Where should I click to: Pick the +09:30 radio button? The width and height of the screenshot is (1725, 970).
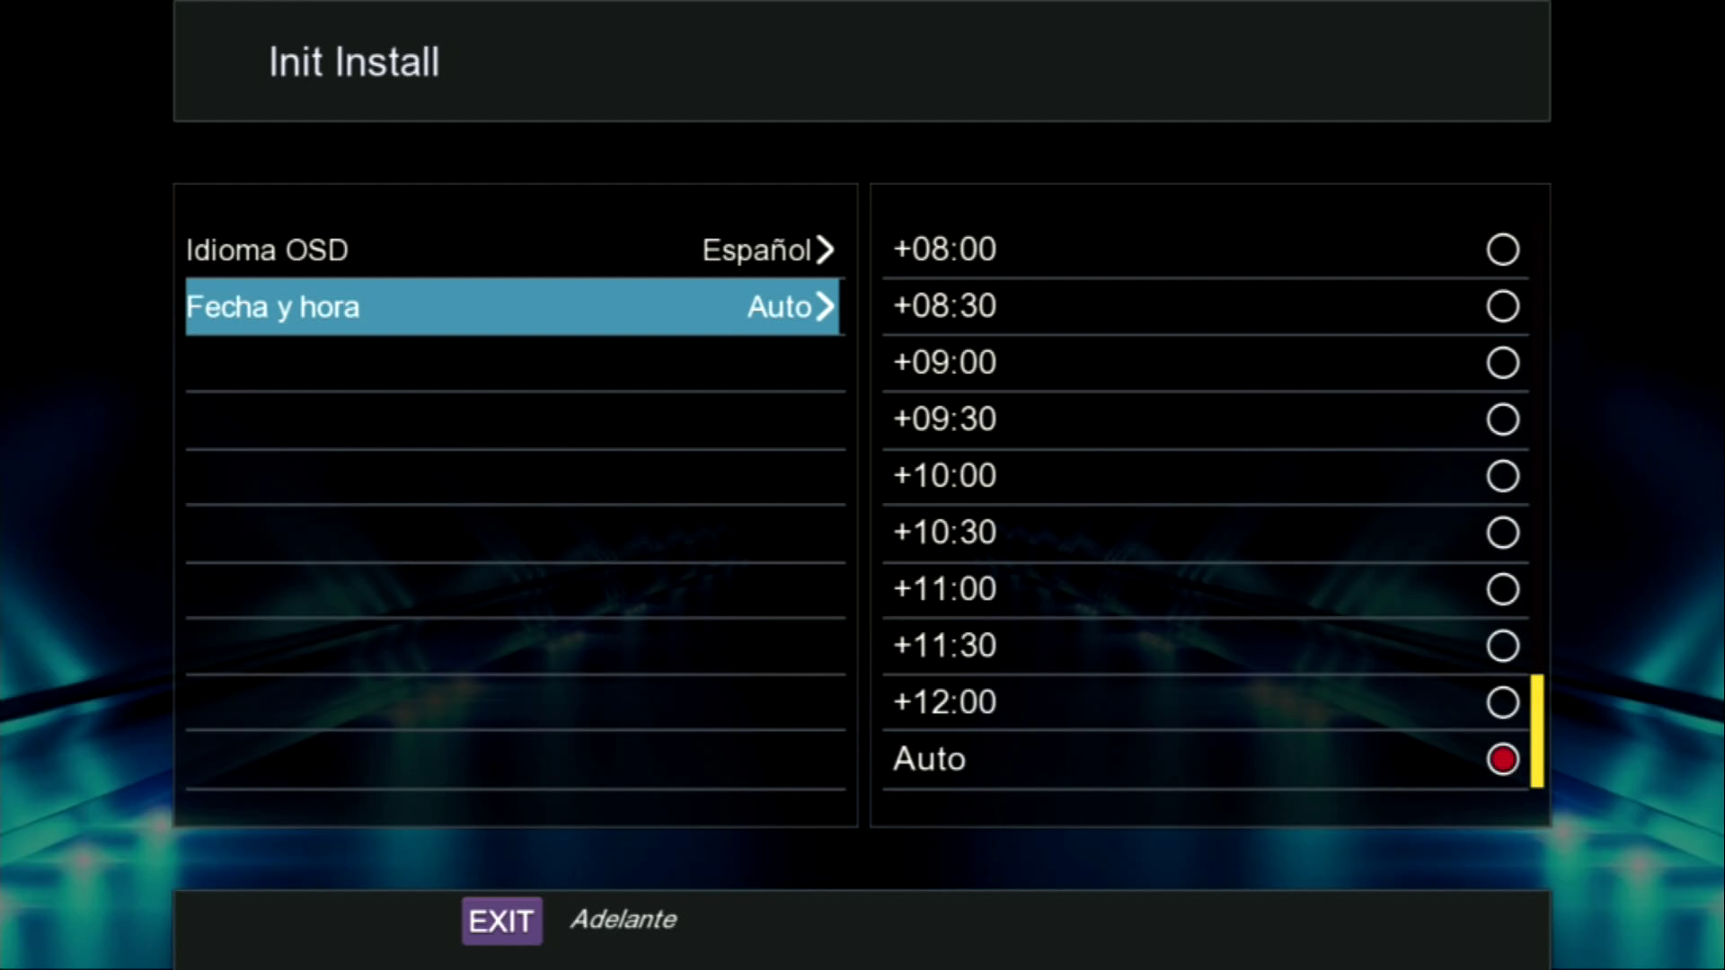[x=1502, y=419]
